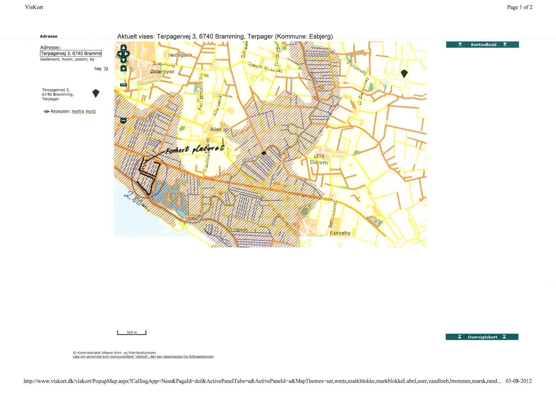Select the Terpagervej 3 search result text

click(58, 94)
